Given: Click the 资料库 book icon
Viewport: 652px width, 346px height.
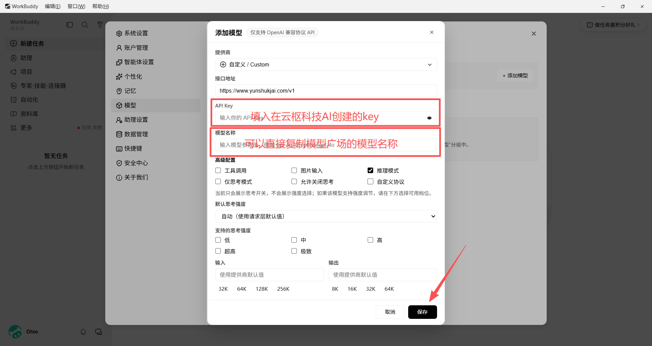Looking at the screenshot, I should 14,114.
